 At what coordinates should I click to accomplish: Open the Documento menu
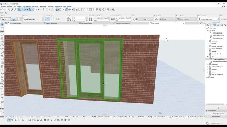tap(27, 6)
